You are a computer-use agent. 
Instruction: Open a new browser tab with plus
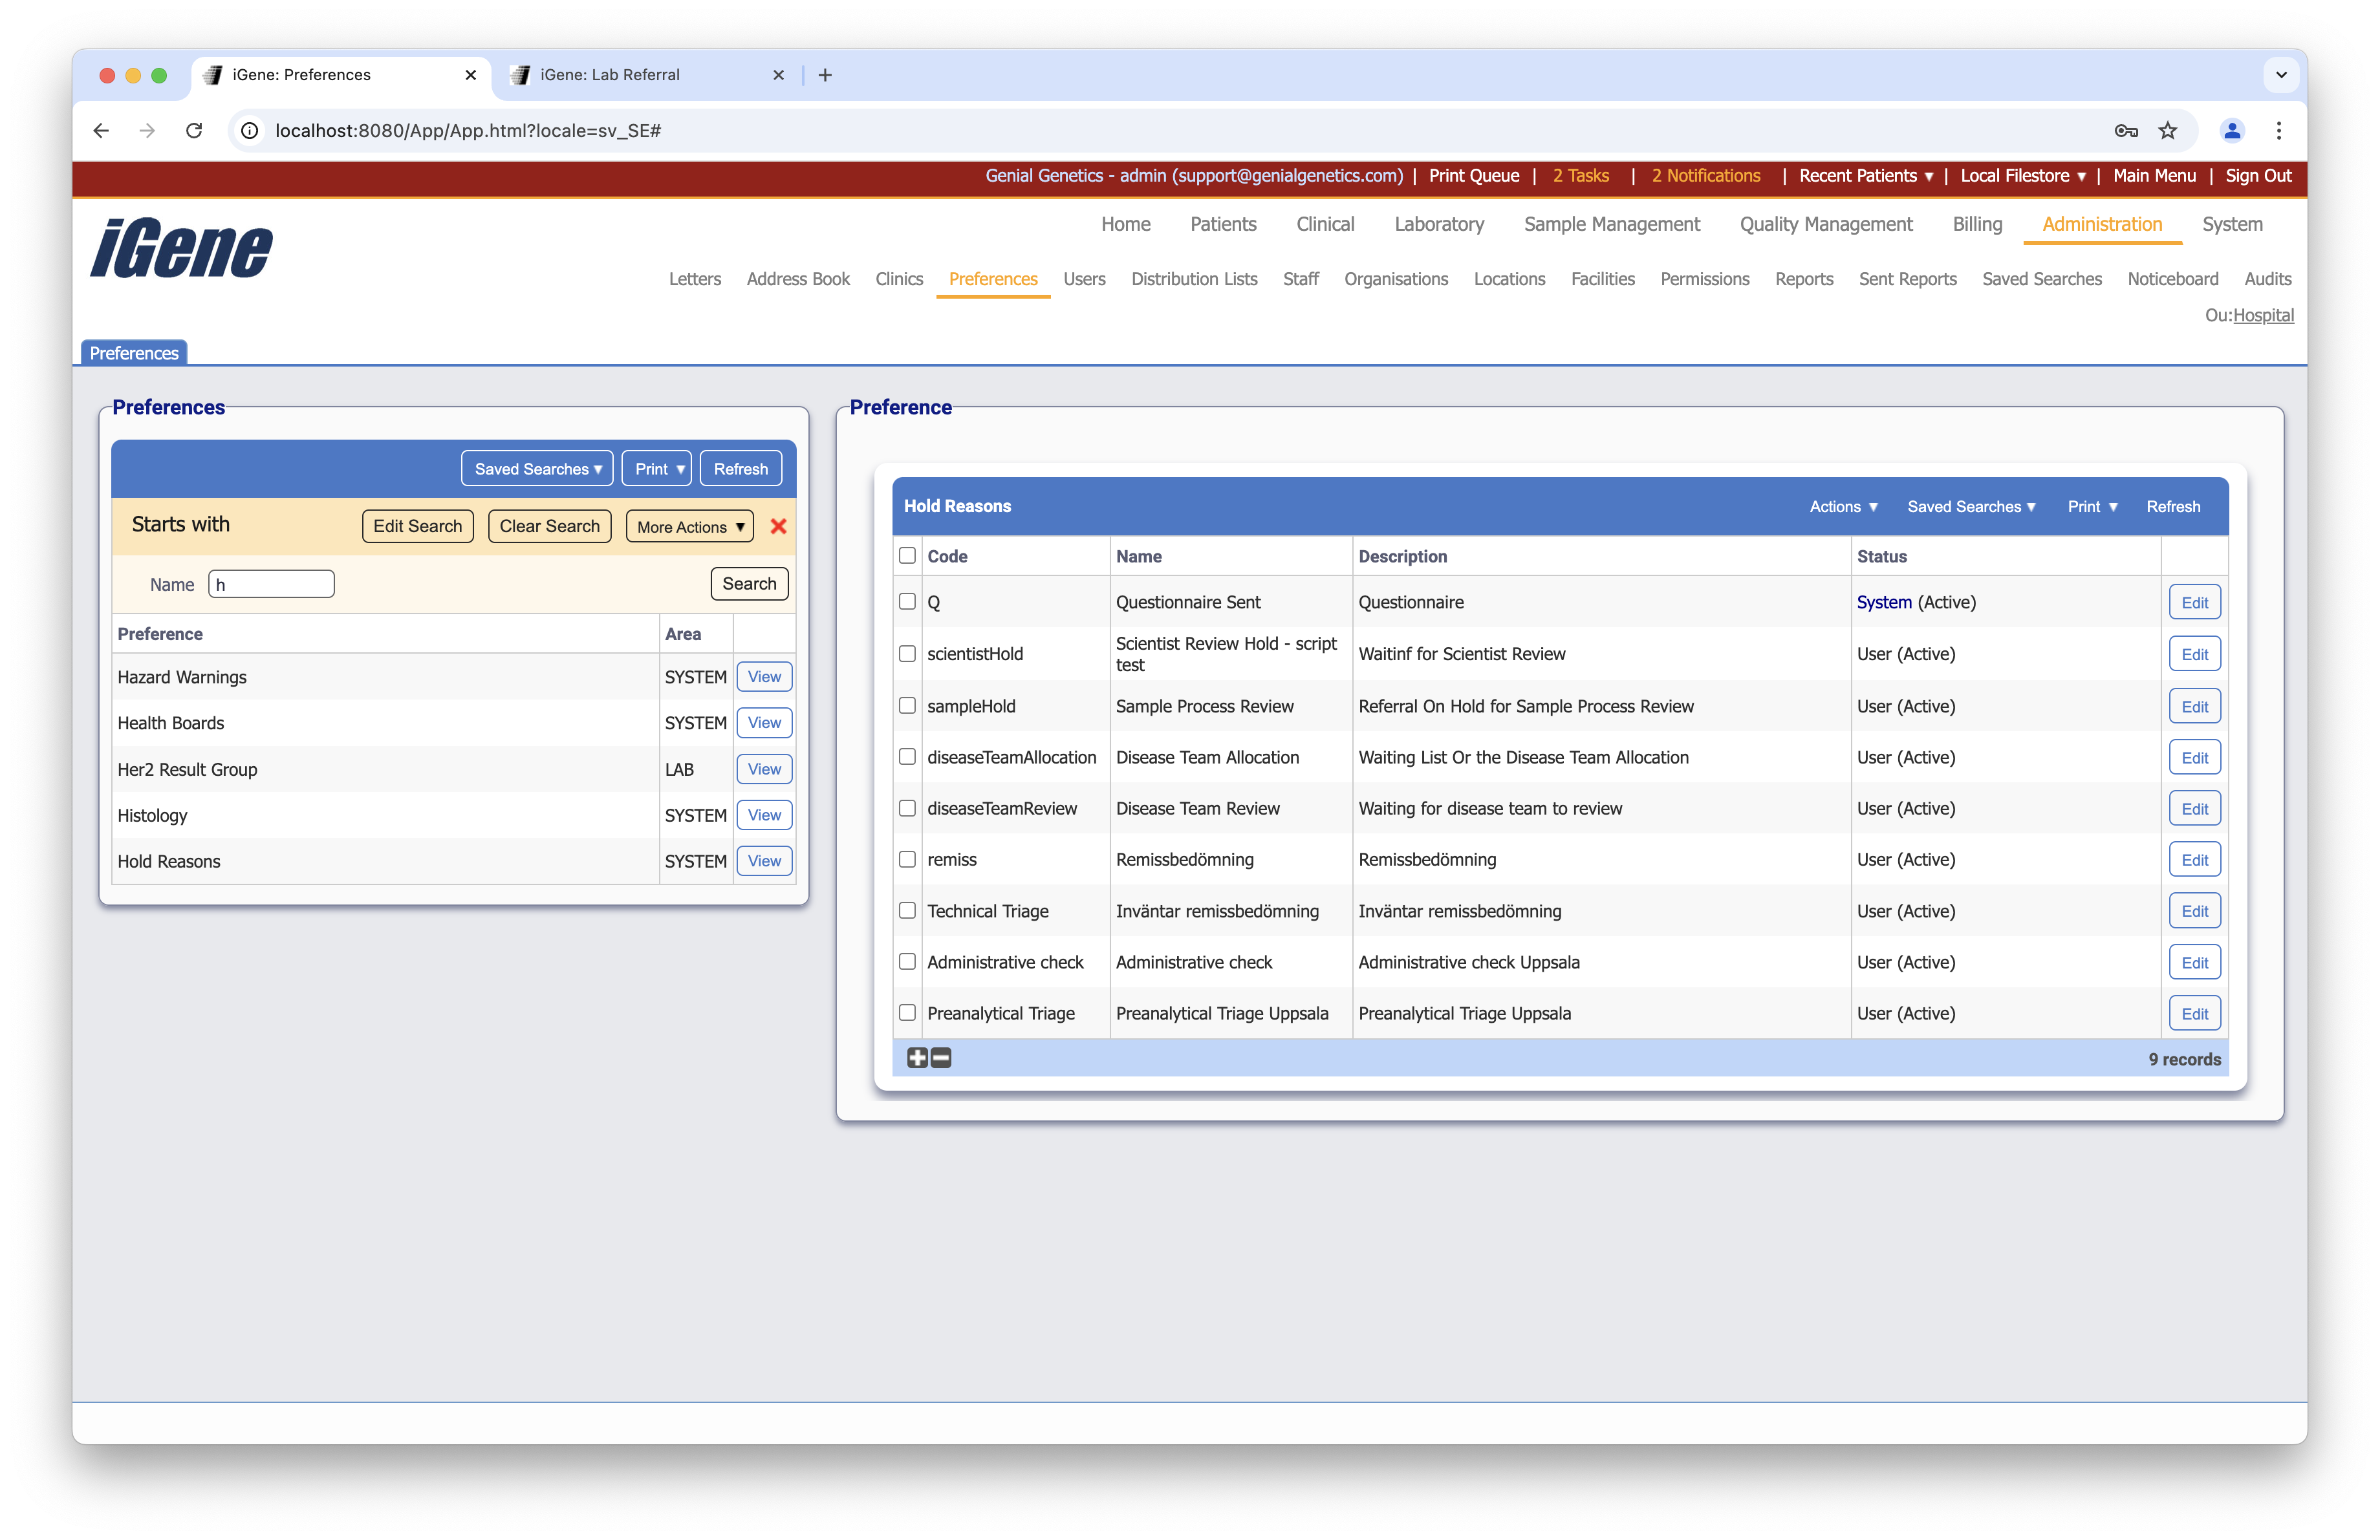(825, 75)
